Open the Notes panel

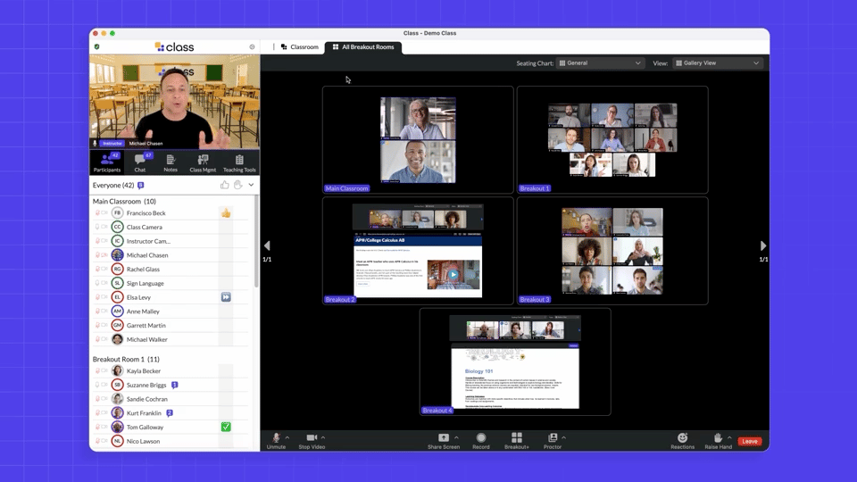[x=171, y=162]
